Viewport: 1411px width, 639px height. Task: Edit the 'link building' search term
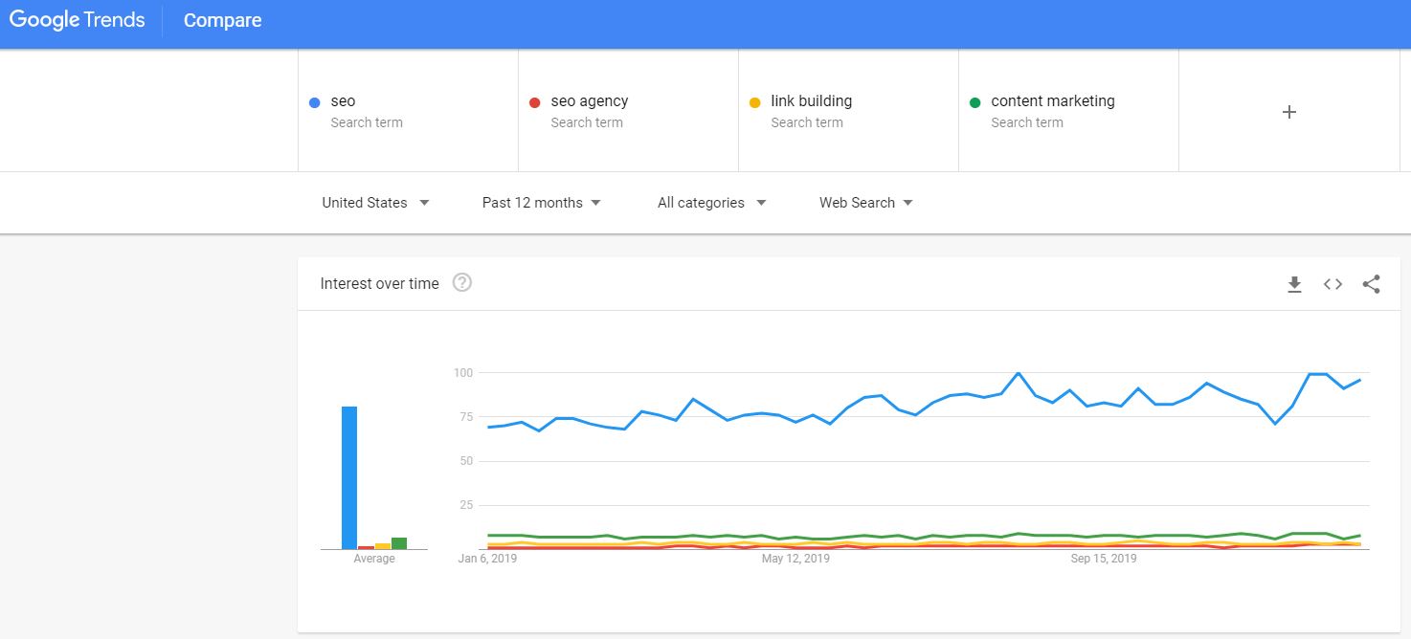tap(811, 100)
